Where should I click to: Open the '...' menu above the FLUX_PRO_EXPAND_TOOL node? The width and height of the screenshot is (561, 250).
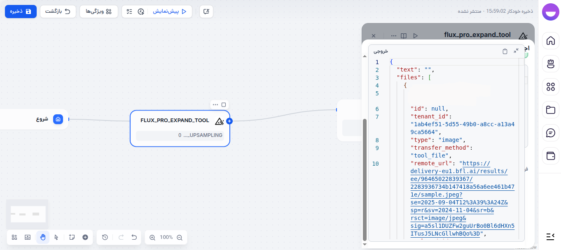pos(216,104)
